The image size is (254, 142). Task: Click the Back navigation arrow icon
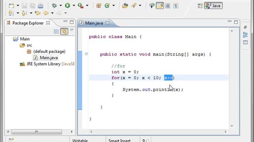coord(46,13)
